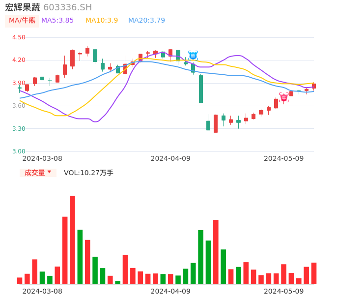
Task: Click the 4.50 price axis label
Action: click(x=19, y=37)
